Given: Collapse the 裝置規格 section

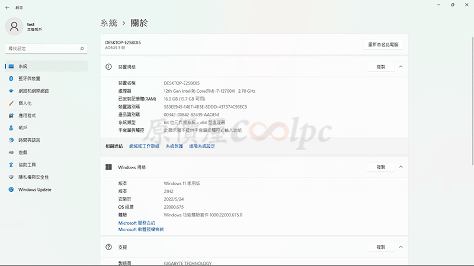Looking at the screenshot, I should [x=401, y=67].
